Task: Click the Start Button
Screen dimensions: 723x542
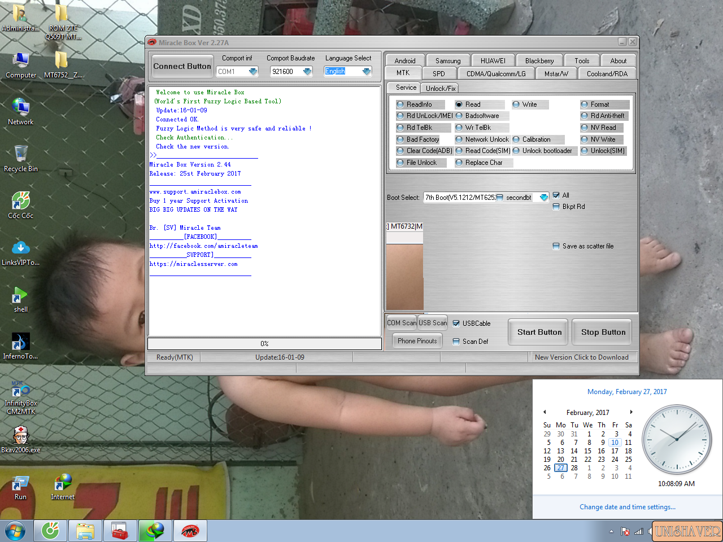Action: pyautogui.click(x=539, y=332)
